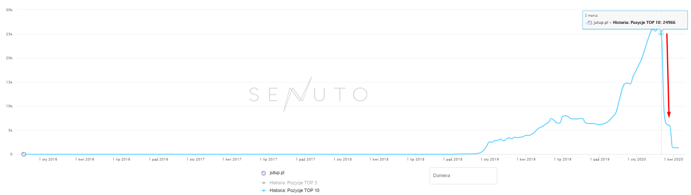The width and height of the screenshot is (691, 195).
Task: Click the globe icon inside the tooltip
Action: [590, 23]
